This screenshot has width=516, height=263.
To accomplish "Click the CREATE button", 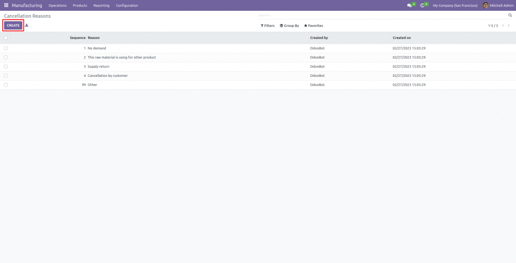I will click(13, 25).
